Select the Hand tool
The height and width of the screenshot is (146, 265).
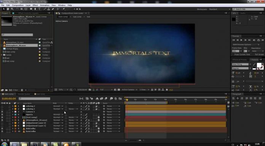click(8, 9)
